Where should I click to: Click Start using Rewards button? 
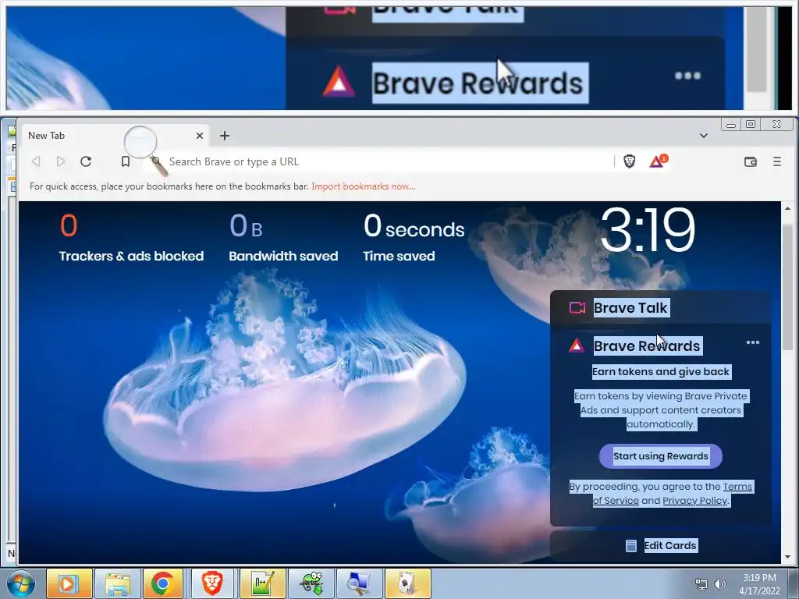tap(660, 455)
